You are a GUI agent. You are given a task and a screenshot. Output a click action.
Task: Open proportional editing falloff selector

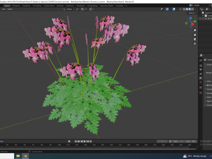click(94, 9)
